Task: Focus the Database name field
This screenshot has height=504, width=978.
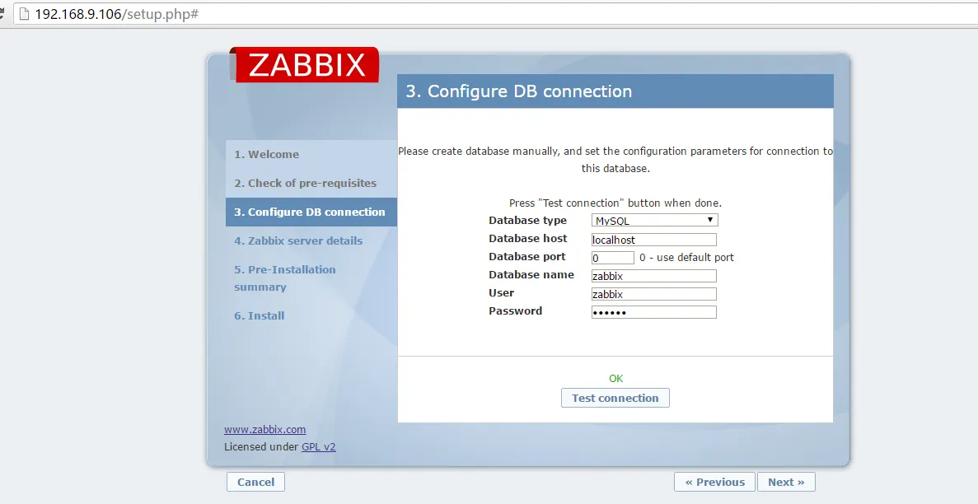Action: point(653,276)
